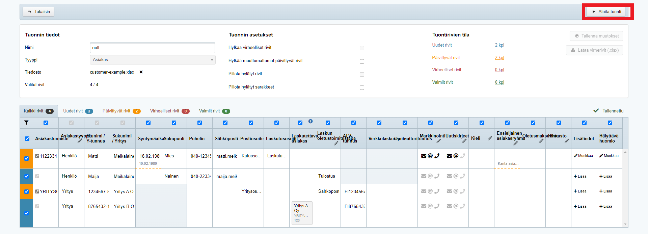Uncheck the Syntymäaika column checkbox

tap(148, 123)
